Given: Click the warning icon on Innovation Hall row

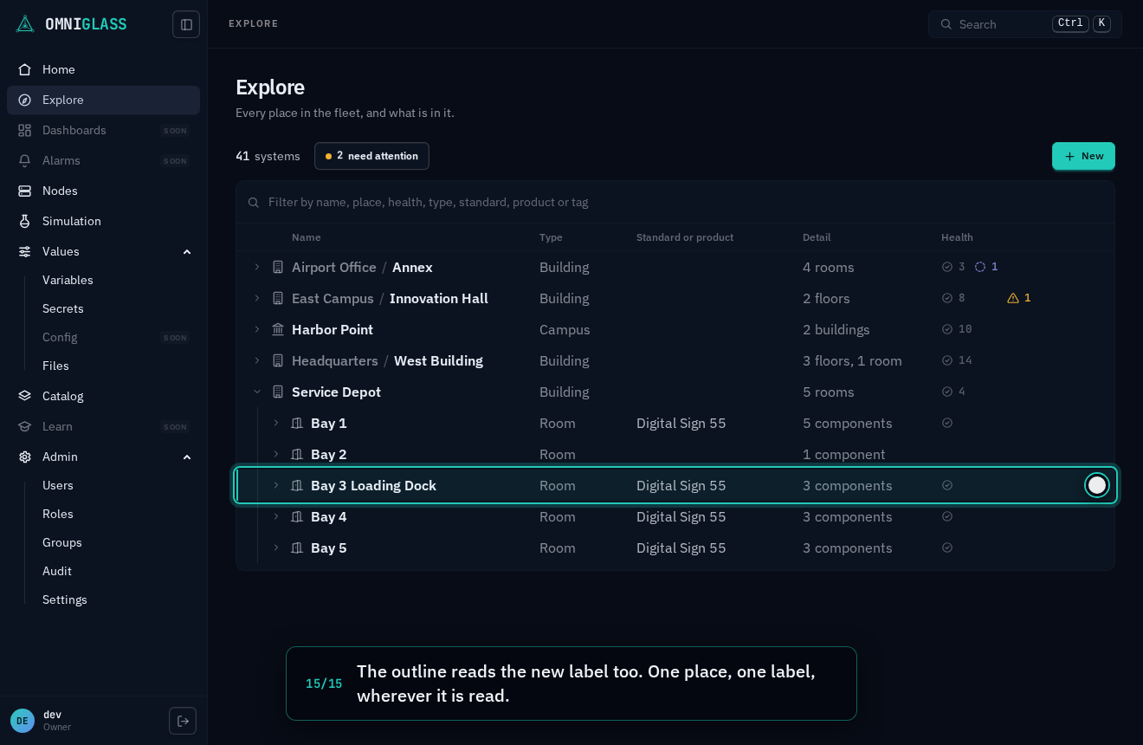Looking at the screenshot, I should click(1013, 298).
